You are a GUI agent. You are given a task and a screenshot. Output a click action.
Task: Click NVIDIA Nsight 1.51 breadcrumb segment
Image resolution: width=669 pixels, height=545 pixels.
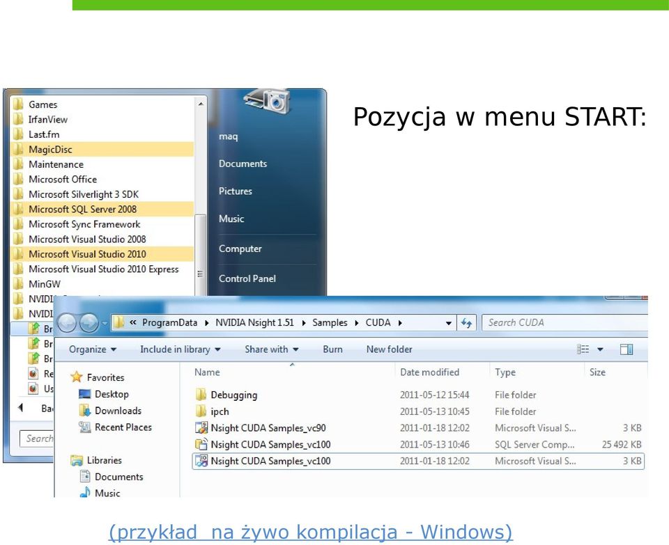[x=255, y=322]
